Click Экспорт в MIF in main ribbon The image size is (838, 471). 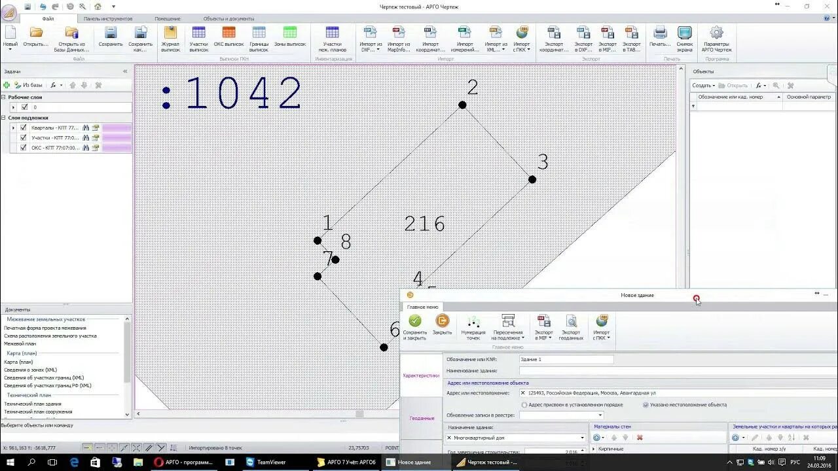pos(607,38)
